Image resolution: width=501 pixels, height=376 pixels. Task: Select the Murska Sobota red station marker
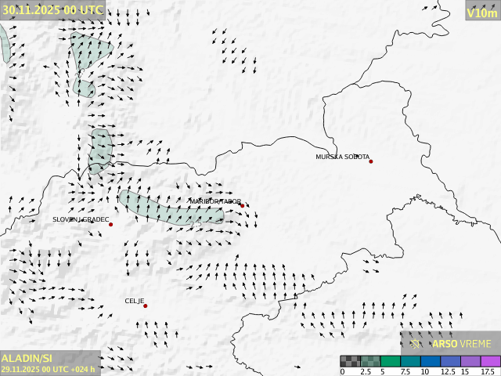click(x=371, y=161)
